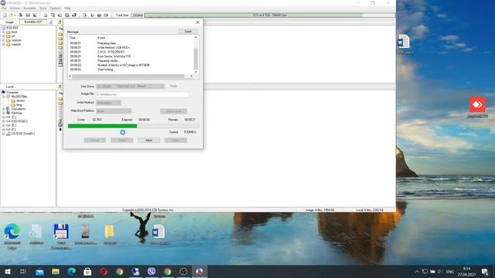Click the Xpress Boot button

pos(173,111)
